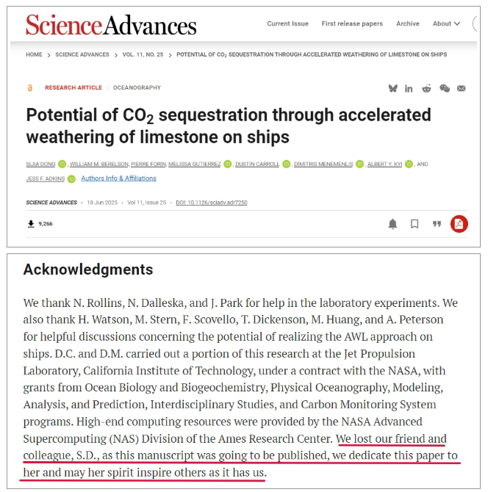This screenshot has width=488, height=492.
Task: Share article on Bluesky butterfly icon
Action: click(393, 88)
